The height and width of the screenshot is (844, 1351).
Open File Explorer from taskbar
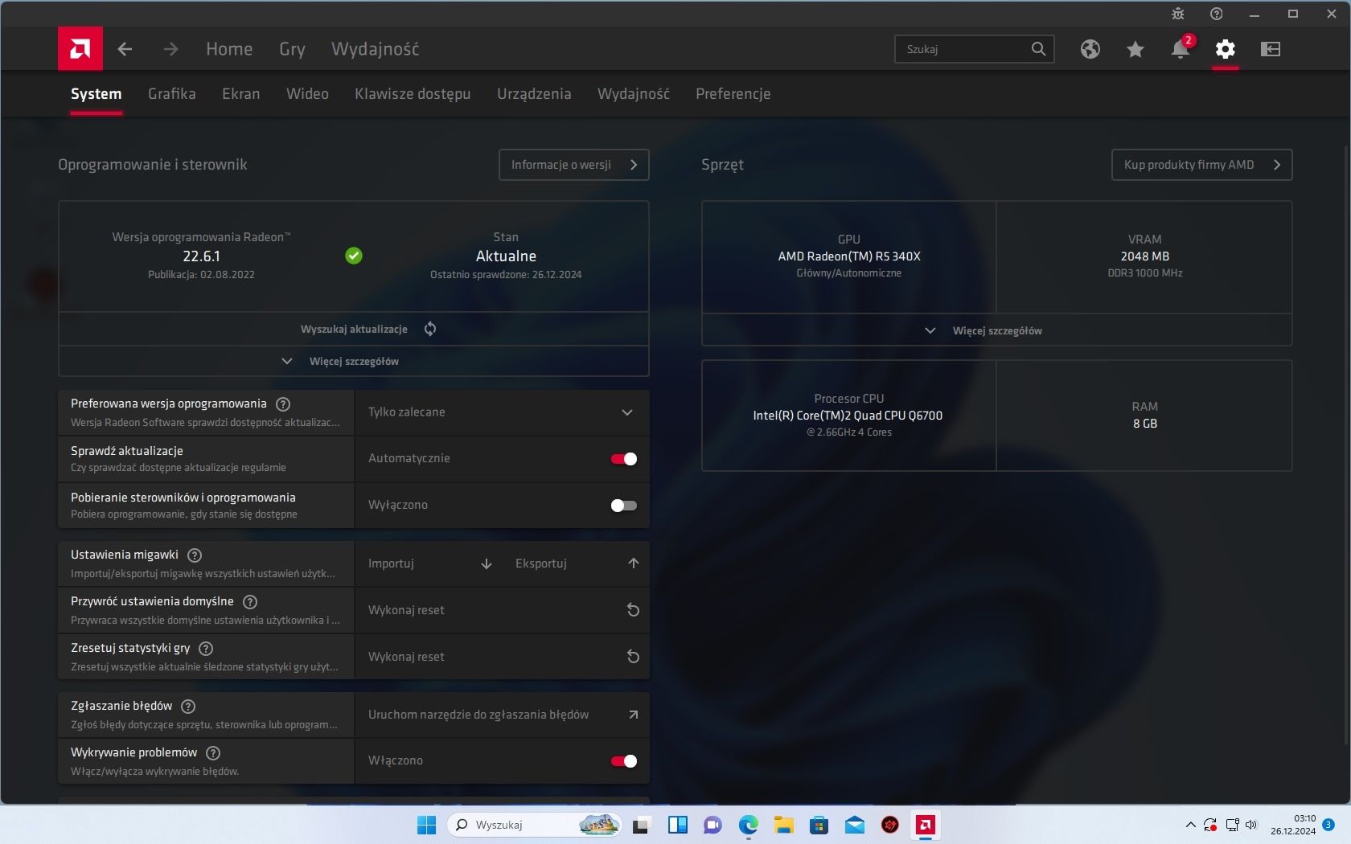click(783, 825)
